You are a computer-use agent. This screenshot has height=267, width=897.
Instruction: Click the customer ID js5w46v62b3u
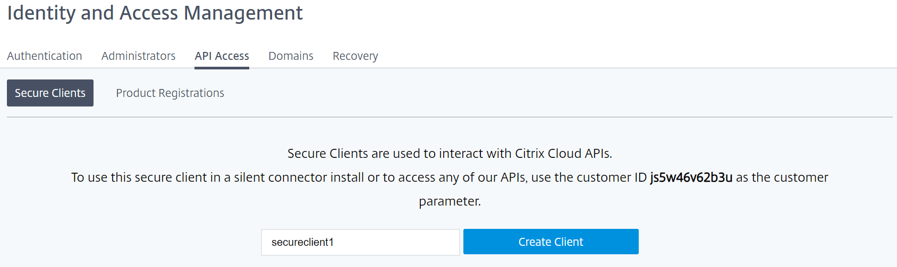691,177
